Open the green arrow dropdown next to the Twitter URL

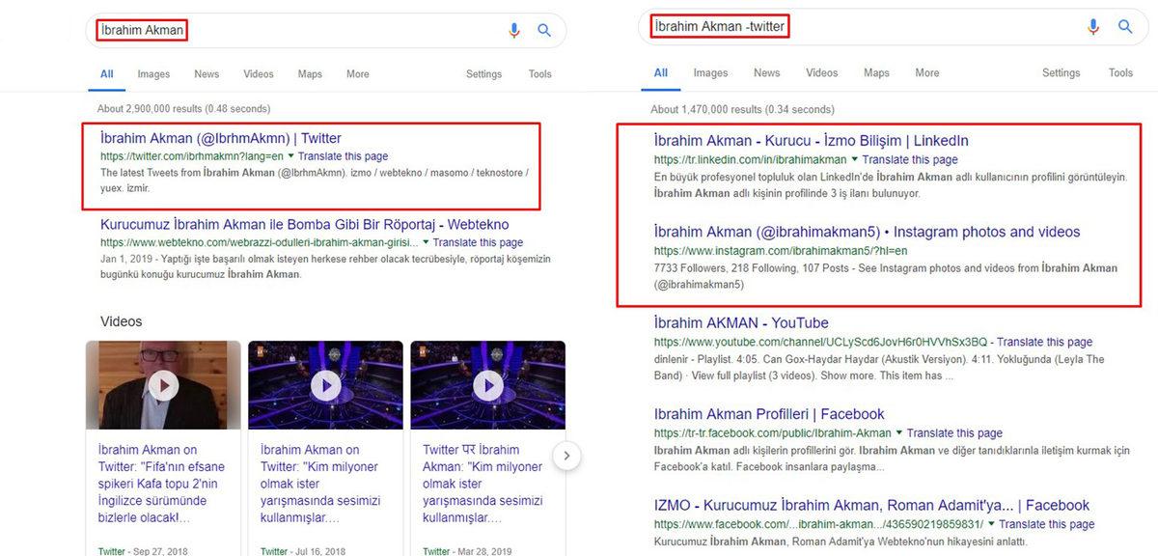click(x=292, y=155)
